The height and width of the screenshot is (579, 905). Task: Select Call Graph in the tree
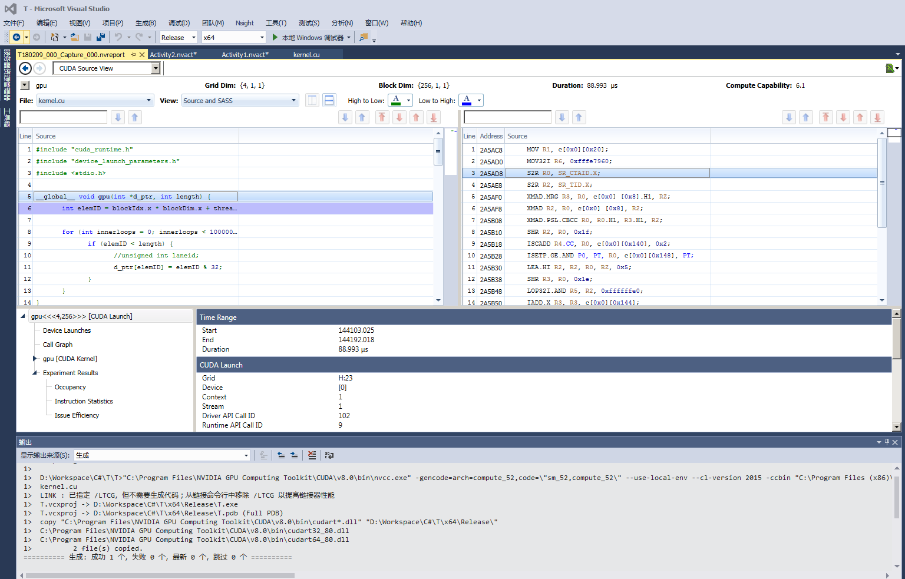(x=58, y=345)
